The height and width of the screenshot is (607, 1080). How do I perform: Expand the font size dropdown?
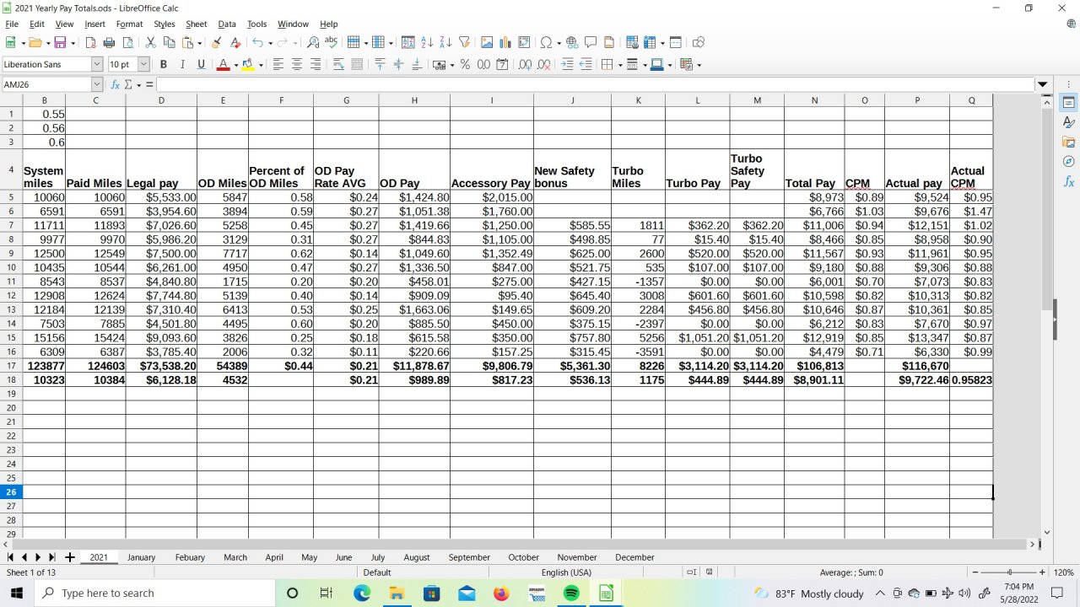point(143,64)
